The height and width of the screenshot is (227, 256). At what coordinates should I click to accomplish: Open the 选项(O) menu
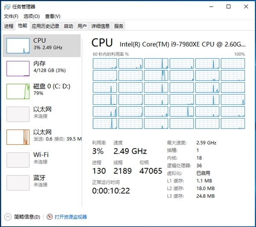tap(31, 16)
